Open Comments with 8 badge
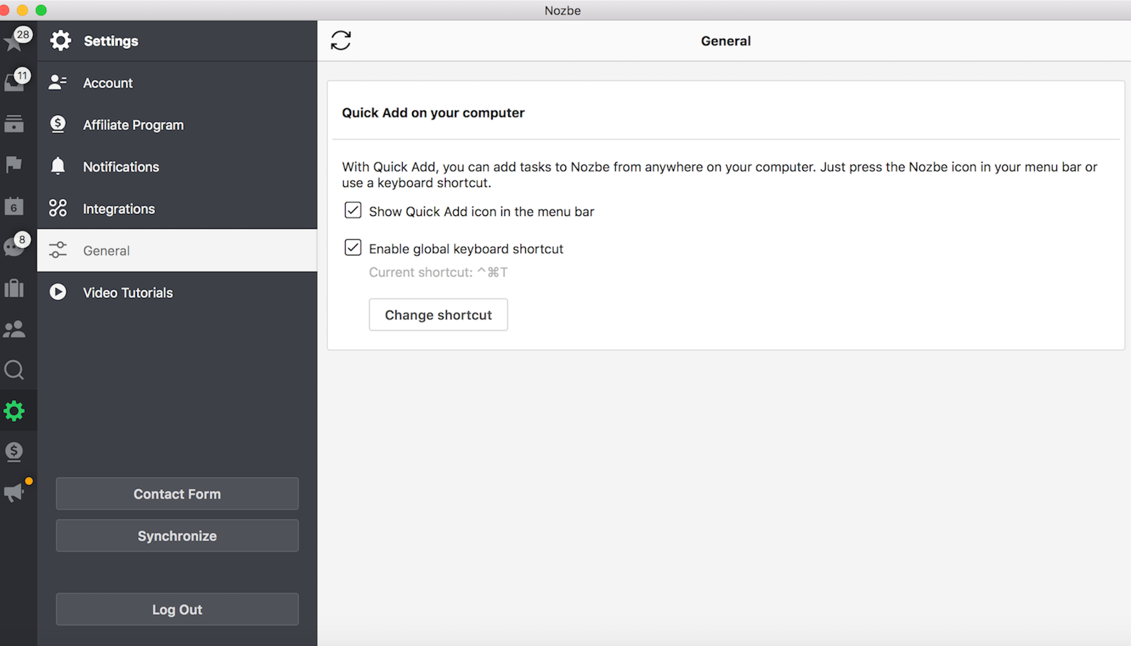This screenshot has height=646, width=1131. (x=14, y=246)
